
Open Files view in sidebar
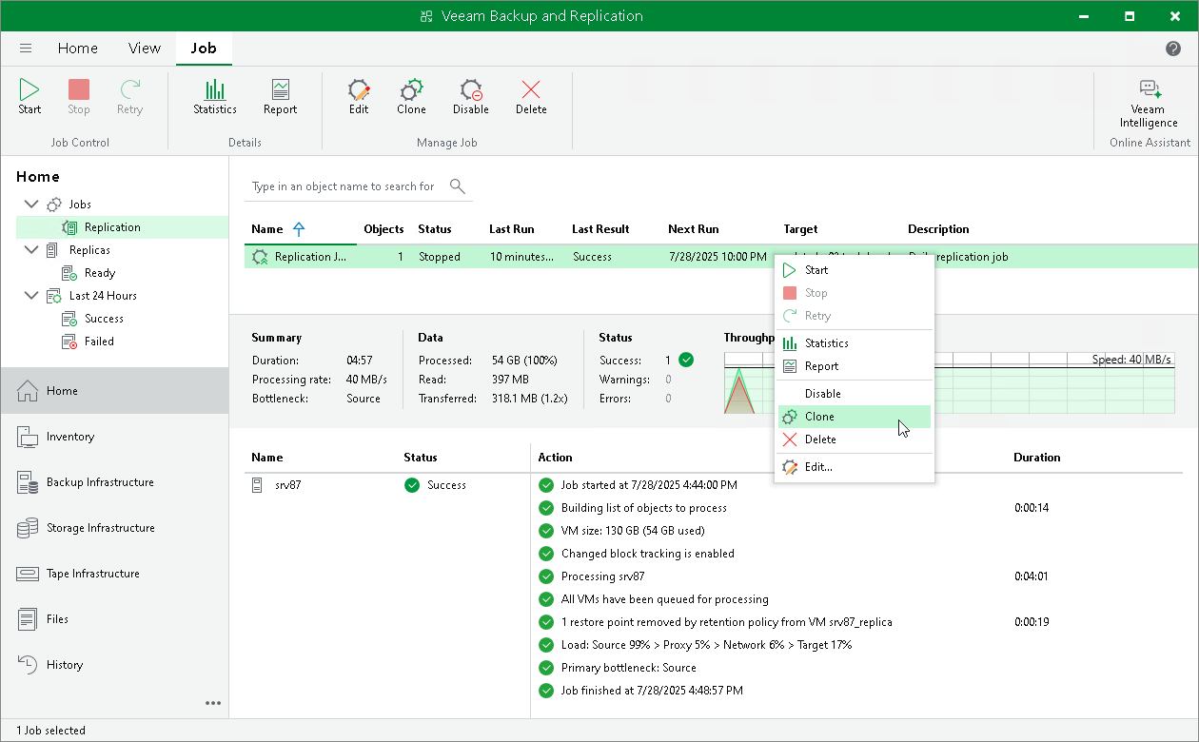pos(114,619)
